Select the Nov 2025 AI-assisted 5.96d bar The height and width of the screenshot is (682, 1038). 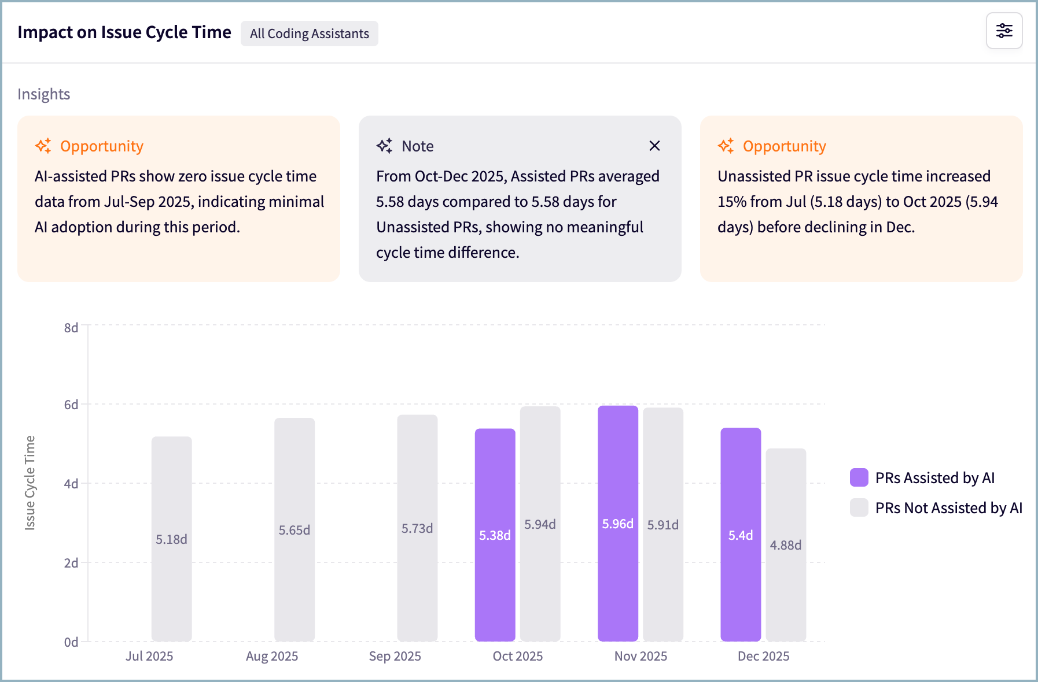(617, 523)
